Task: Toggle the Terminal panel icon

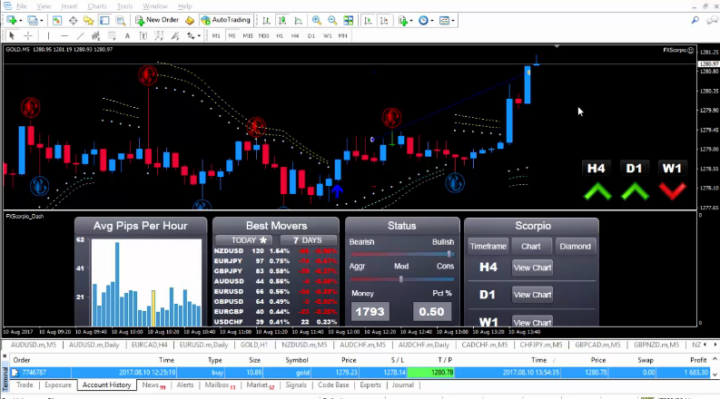Action: click(104, 20)
